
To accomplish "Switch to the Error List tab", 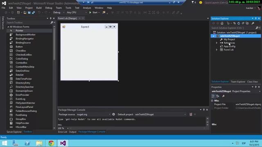I will tap(63, 132).
